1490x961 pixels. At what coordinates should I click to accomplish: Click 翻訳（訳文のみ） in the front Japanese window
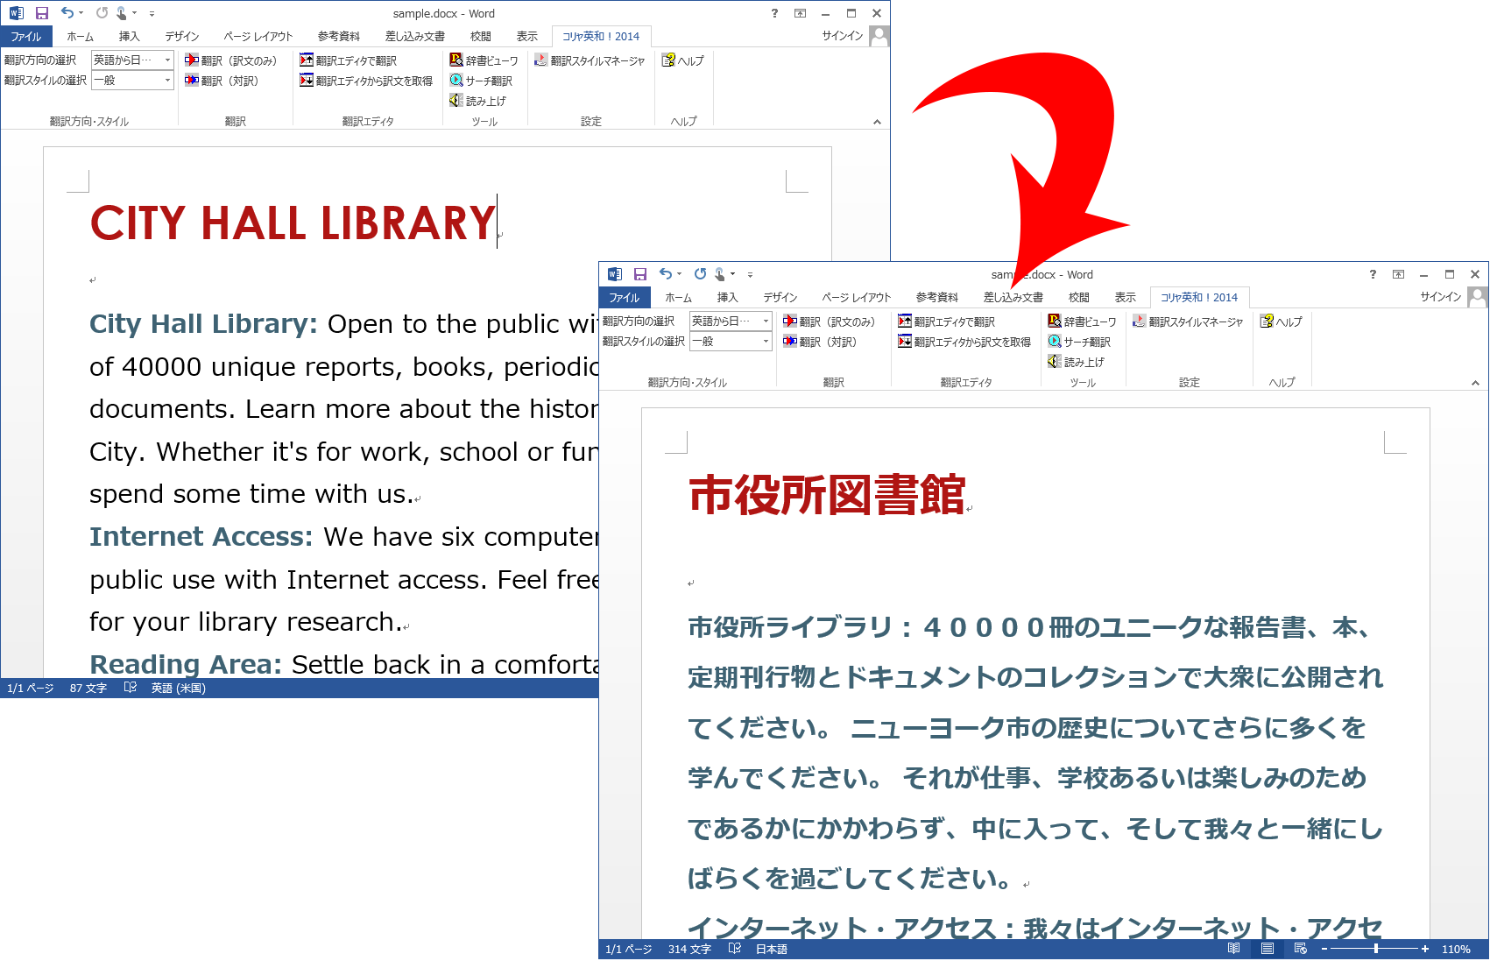point(829,322)
